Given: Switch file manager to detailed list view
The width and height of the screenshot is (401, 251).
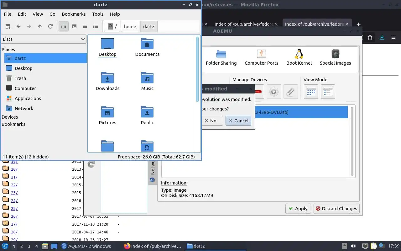Looking at the screenshot, I should point(96,27).
